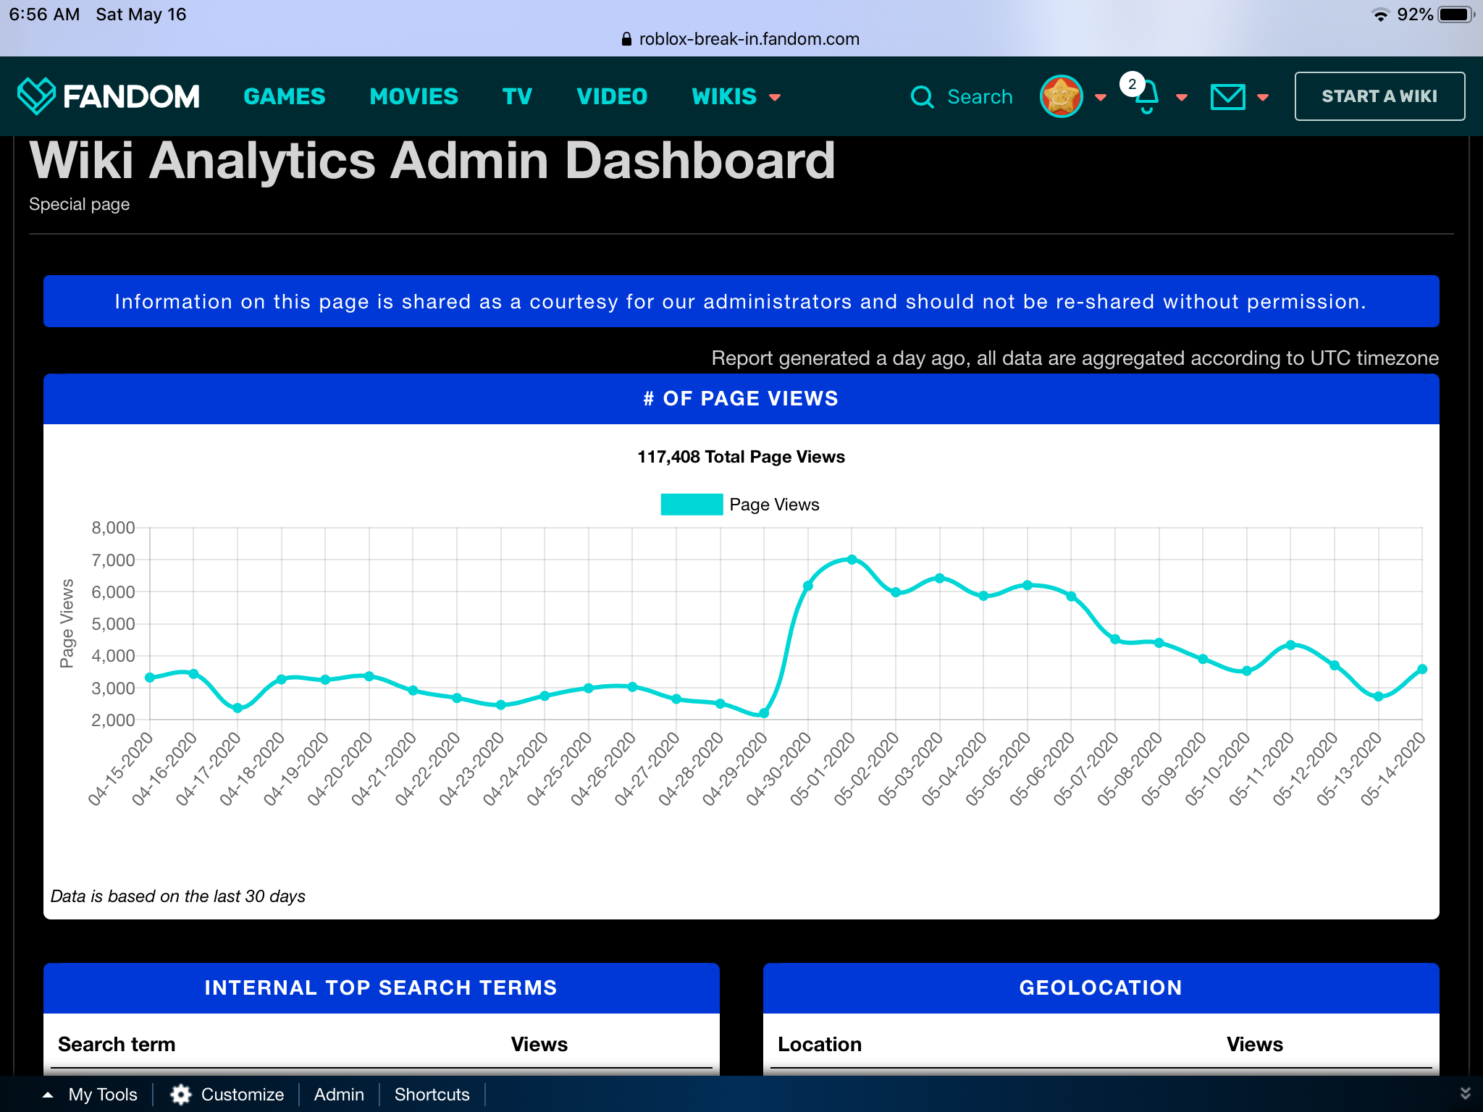Click the GAMES menu item

pos(284,96)
